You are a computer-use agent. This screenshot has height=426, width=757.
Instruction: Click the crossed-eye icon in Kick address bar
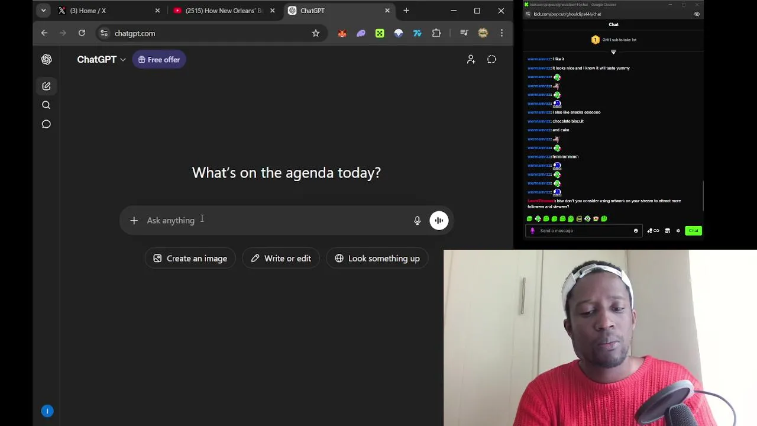click(697, 14)
